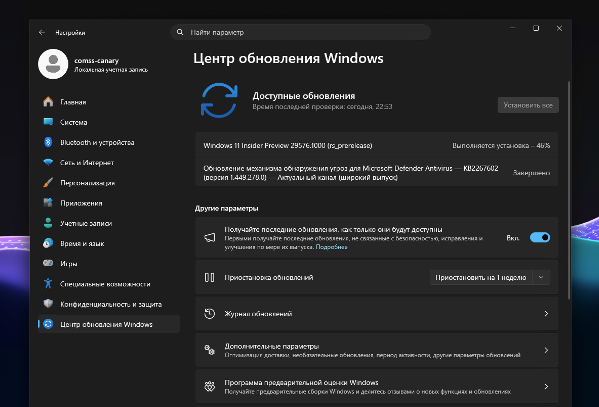Click Установить все button
This screenshot has height=407, width=599.
click(528, 105)
